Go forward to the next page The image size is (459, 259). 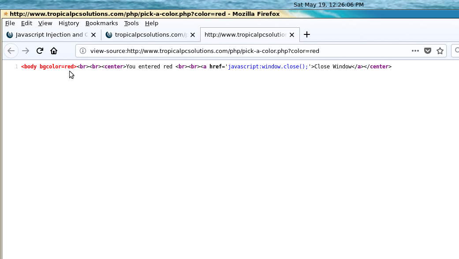26,51
